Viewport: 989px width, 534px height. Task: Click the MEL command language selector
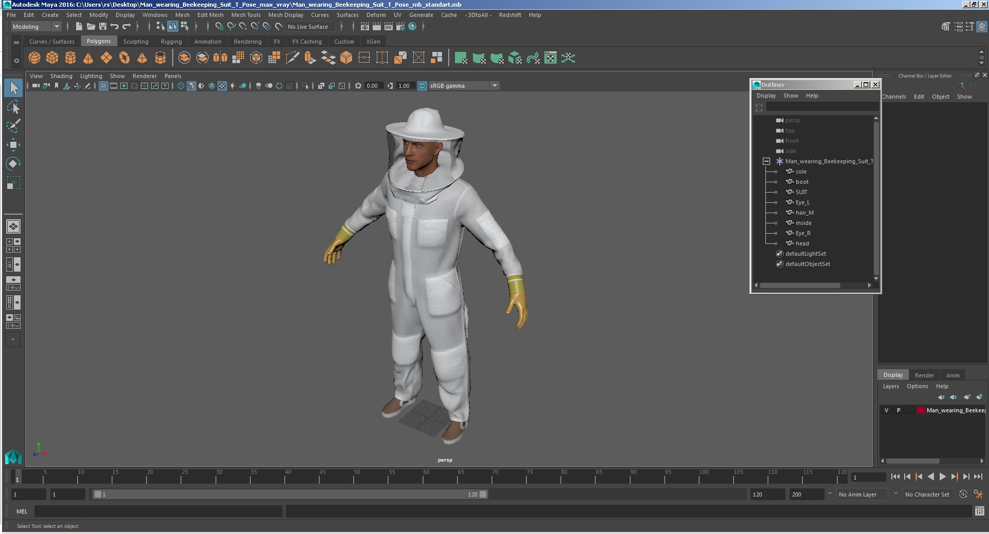coord(22,511)
